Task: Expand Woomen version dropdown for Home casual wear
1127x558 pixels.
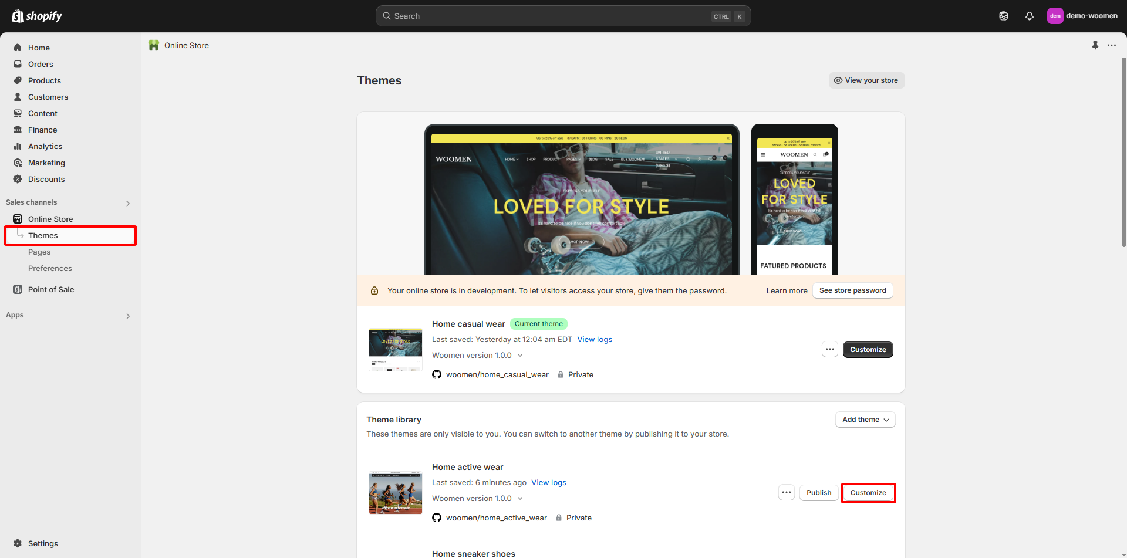Action: (x=519, y=356)
